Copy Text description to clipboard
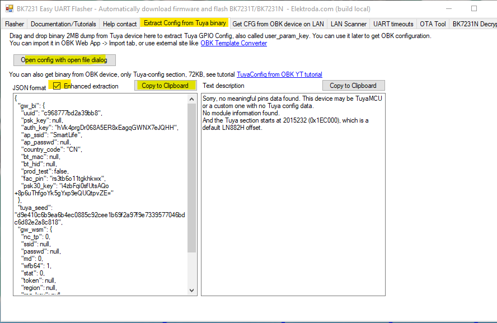497x323 pixels. pyautogui.click(x=353, y=86)
